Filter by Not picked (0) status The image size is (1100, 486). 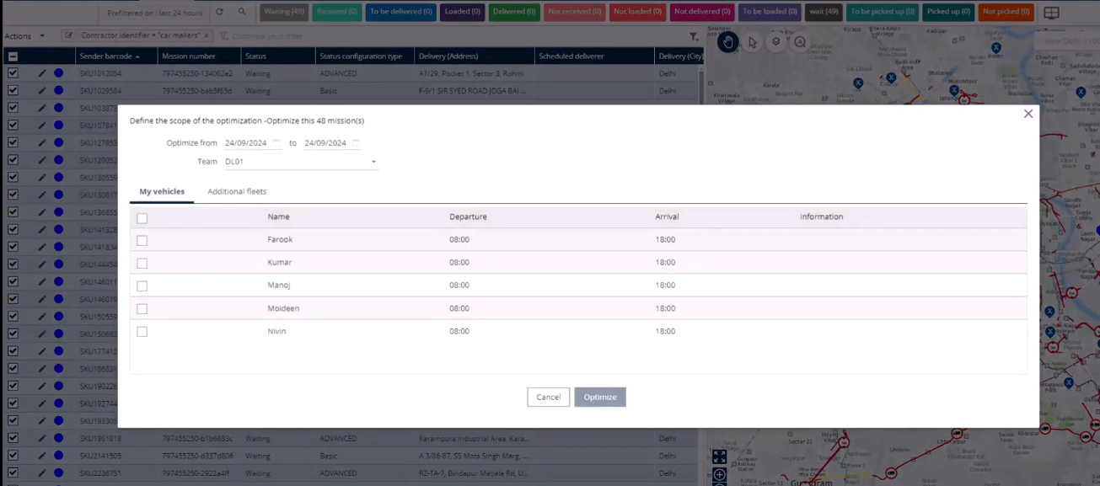[1006, 12]
